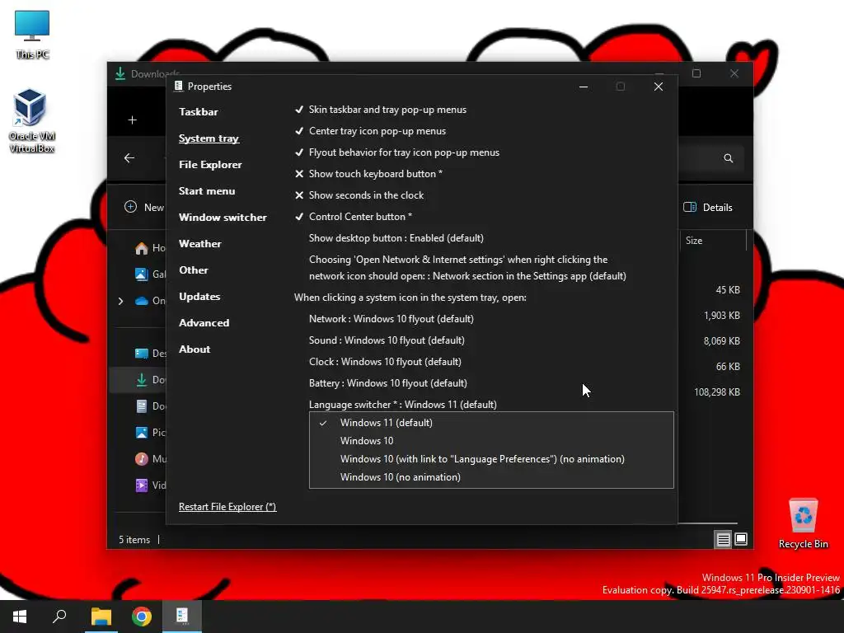Open Documents folder in sidebar
This screenshot has height=633, width=844.
pos(149,406)
